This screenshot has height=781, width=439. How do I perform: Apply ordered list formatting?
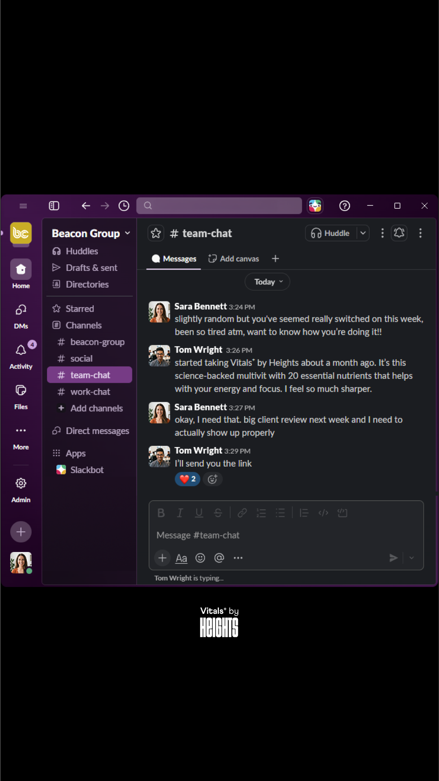pyautogui.click(x=261, y=513)
